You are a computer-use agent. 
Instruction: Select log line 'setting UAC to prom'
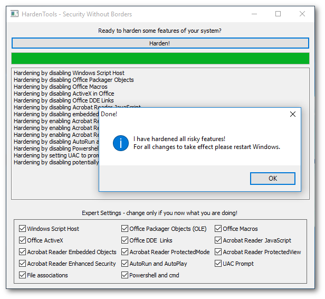56,155
